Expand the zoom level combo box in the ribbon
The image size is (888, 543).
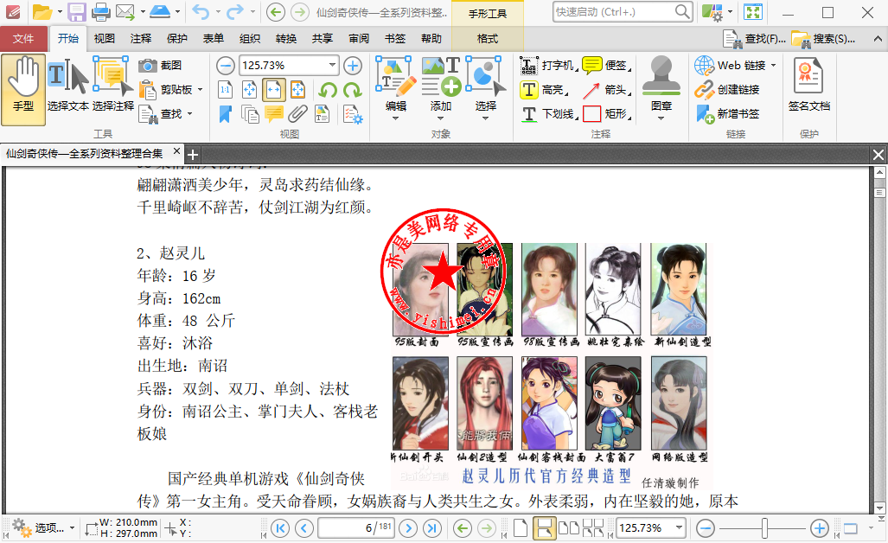(332, 66)
